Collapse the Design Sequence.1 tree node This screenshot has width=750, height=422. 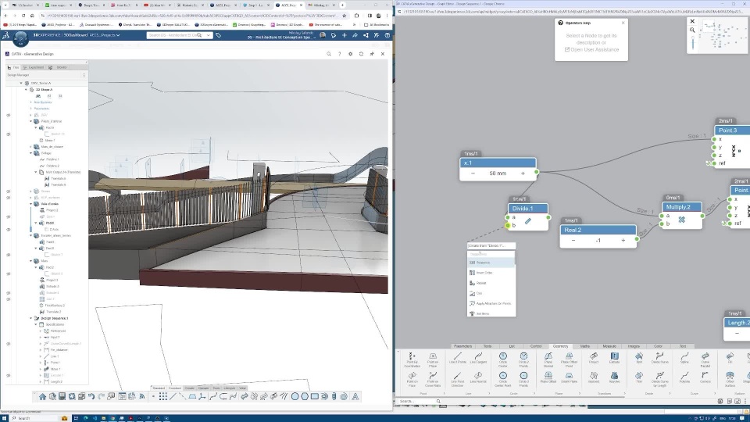click(x=31, y=318)
